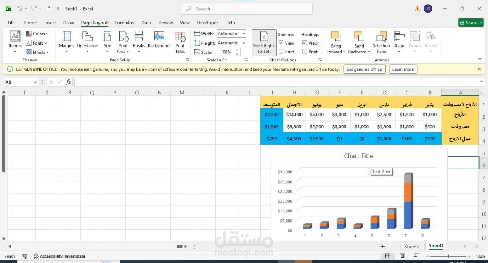Viewport: 488px width, 263px height.
Task: Open the Page Setup dialog launcher
Action: click(188, 60)
